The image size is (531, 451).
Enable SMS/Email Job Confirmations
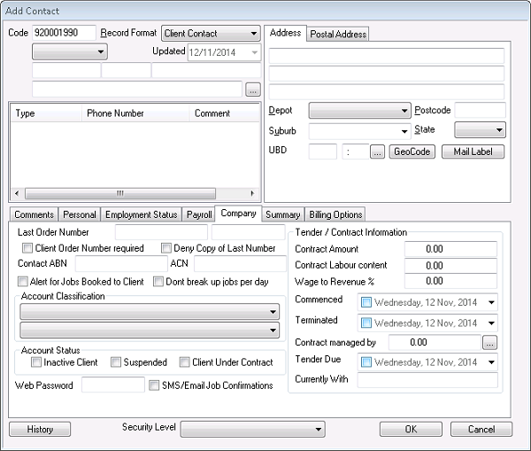click(x=154, y=385)
